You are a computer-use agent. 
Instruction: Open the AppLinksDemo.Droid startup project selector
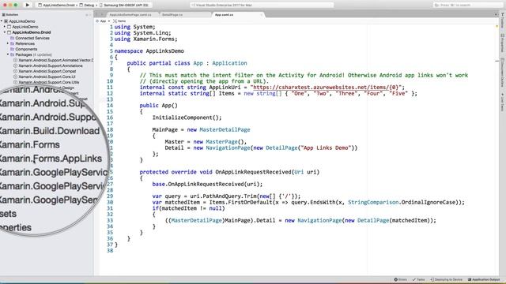click(x=56, y=6)
